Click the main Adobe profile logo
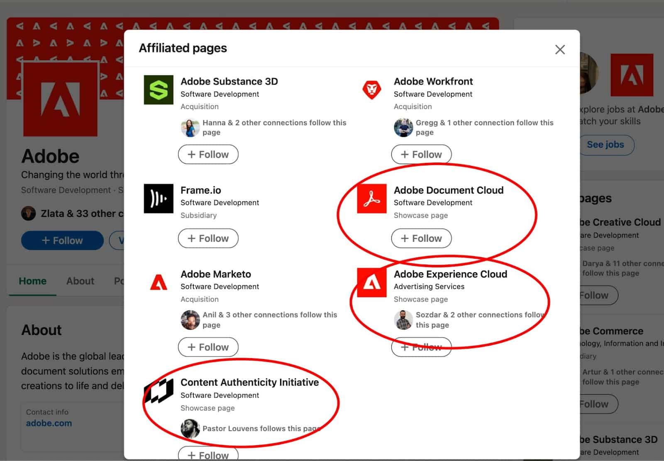The image size is (664, 461). [61, 99]
